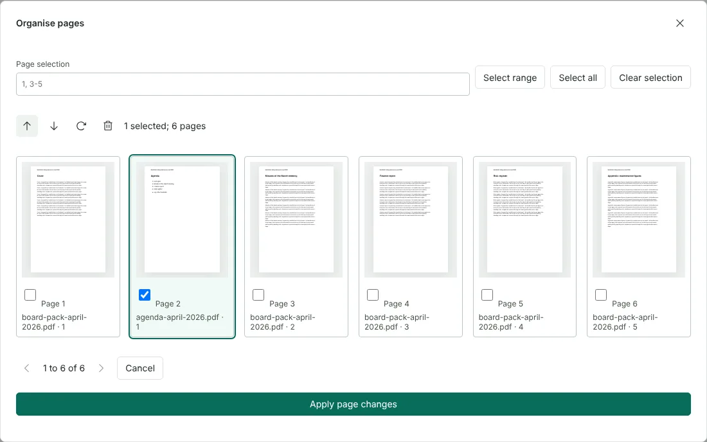This screenshot has width=707, height=442.
Task: Click the '1 to 6 of 6' pager text
Action: 64,368
